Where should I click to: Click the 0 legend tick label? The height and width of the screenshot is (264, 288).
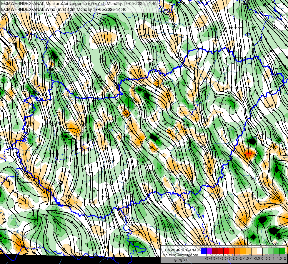tap(262, 258)
